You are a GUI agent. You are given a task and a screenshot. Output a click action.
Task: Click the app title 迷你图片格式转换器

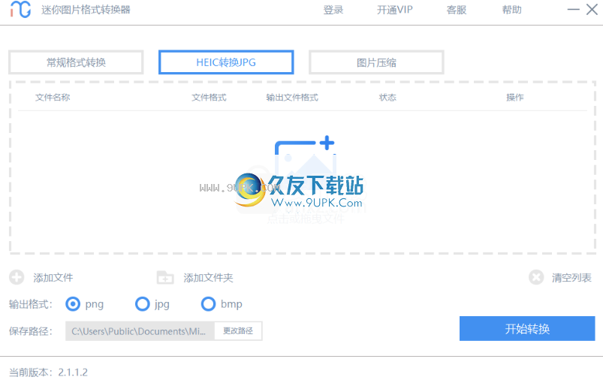(x=86, y=10)
